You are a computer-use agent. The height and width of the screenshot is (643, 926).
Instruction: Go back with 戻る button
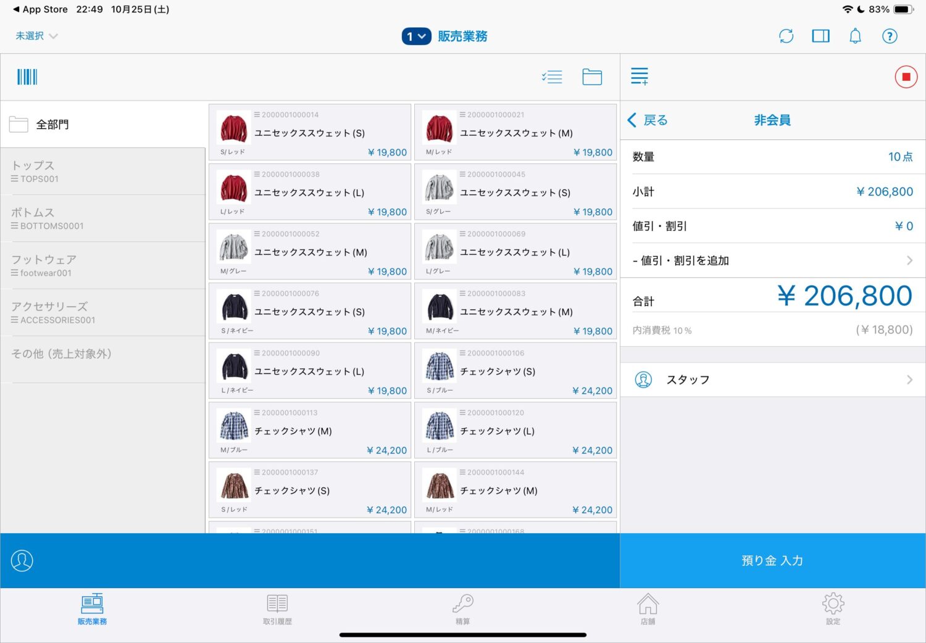point(648,120)
